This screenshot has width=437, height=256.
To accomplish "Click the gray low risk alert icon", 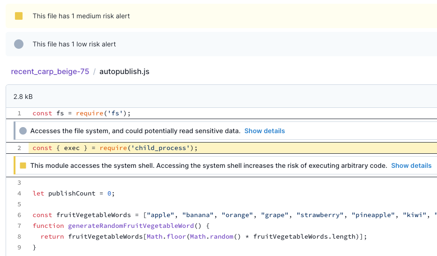I will click(19, 44).
